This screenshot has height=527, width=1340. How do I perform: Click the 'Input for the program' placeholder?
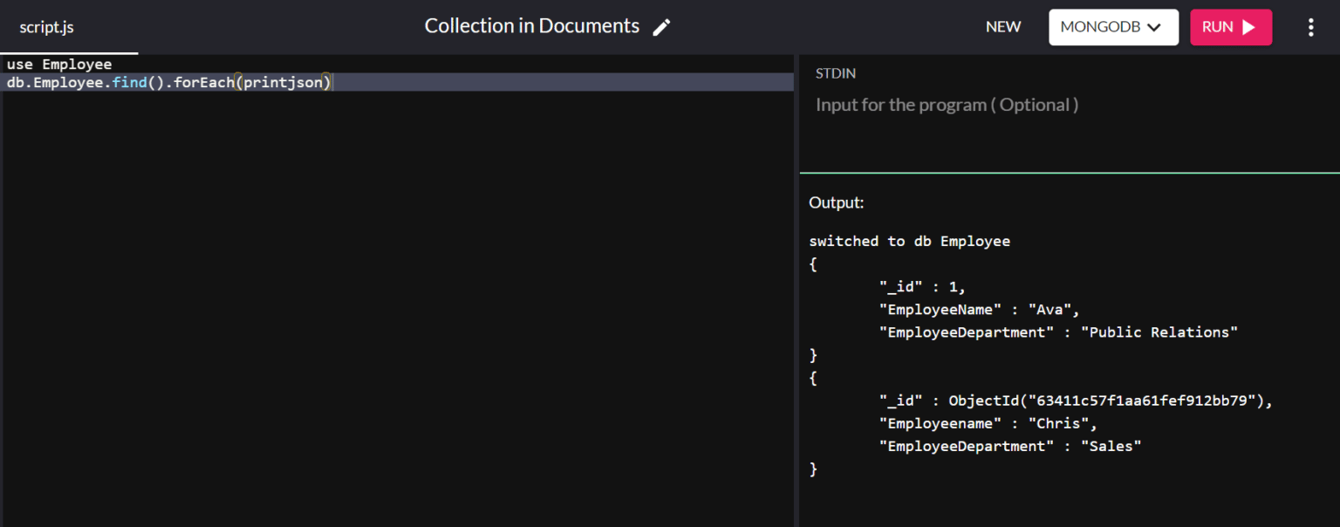947,105
